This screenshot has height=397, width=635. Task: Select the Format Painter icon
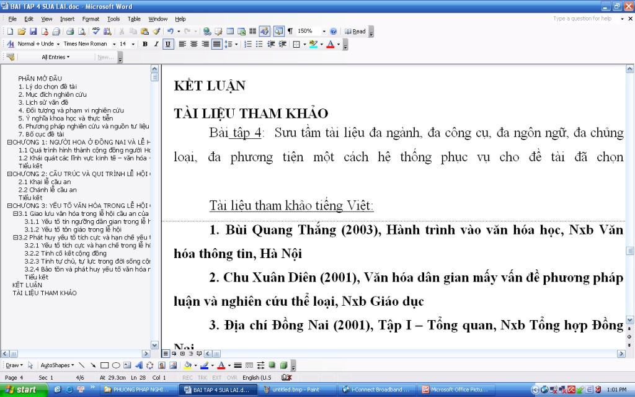coord(158,30)
